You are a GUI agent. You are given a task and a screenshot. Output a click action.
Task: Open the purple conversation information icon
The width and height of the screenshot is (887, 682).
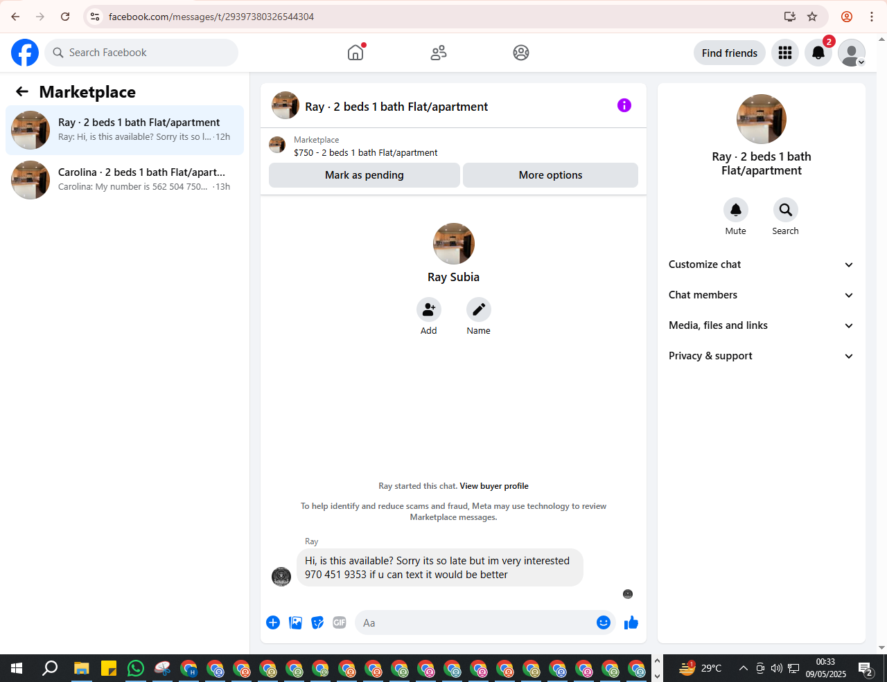coord(624,105)
